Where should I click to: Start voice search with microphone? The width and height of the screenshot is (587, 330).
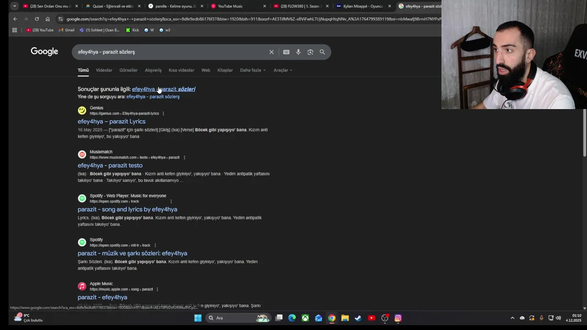click(x=298, y=52)
